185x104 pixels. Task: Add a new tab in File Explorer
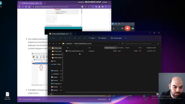(x=75, y=34)
